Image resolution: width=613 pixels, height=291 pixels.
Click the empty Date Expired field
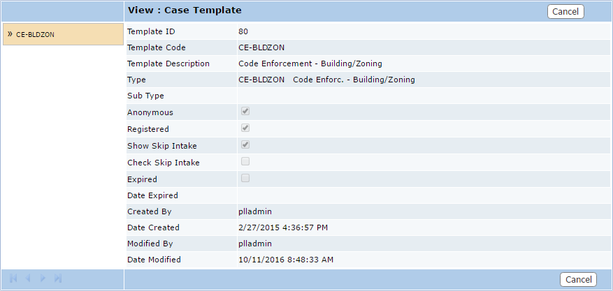[419, 195]
